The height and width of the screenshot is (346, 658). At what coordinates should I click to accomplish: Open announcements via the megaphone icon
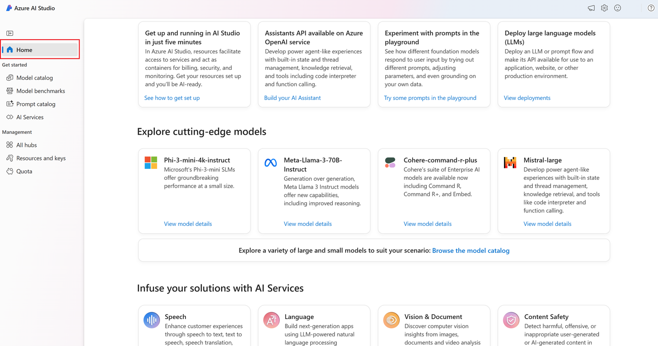[x=591, y=8]
